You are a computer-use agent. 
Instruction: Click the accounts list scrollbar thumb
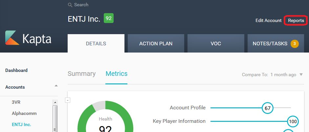tap(55, 119)
